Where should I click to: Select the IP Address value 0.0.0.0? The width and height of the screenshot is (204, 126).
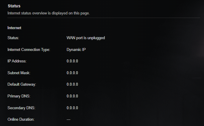[72, 61]
